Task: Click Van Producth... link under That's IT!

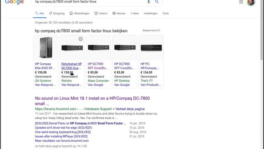Action: click(151, 85)
